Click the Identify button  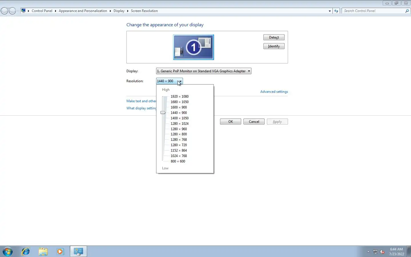click(x=274, y=46)
